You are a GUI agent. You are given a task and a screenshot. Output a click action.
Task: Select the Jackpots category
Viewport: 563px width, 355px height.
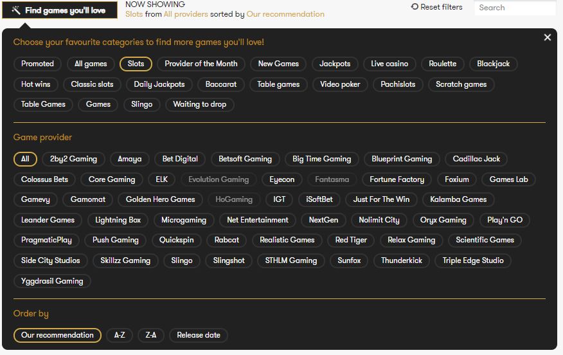click(335, 64)
